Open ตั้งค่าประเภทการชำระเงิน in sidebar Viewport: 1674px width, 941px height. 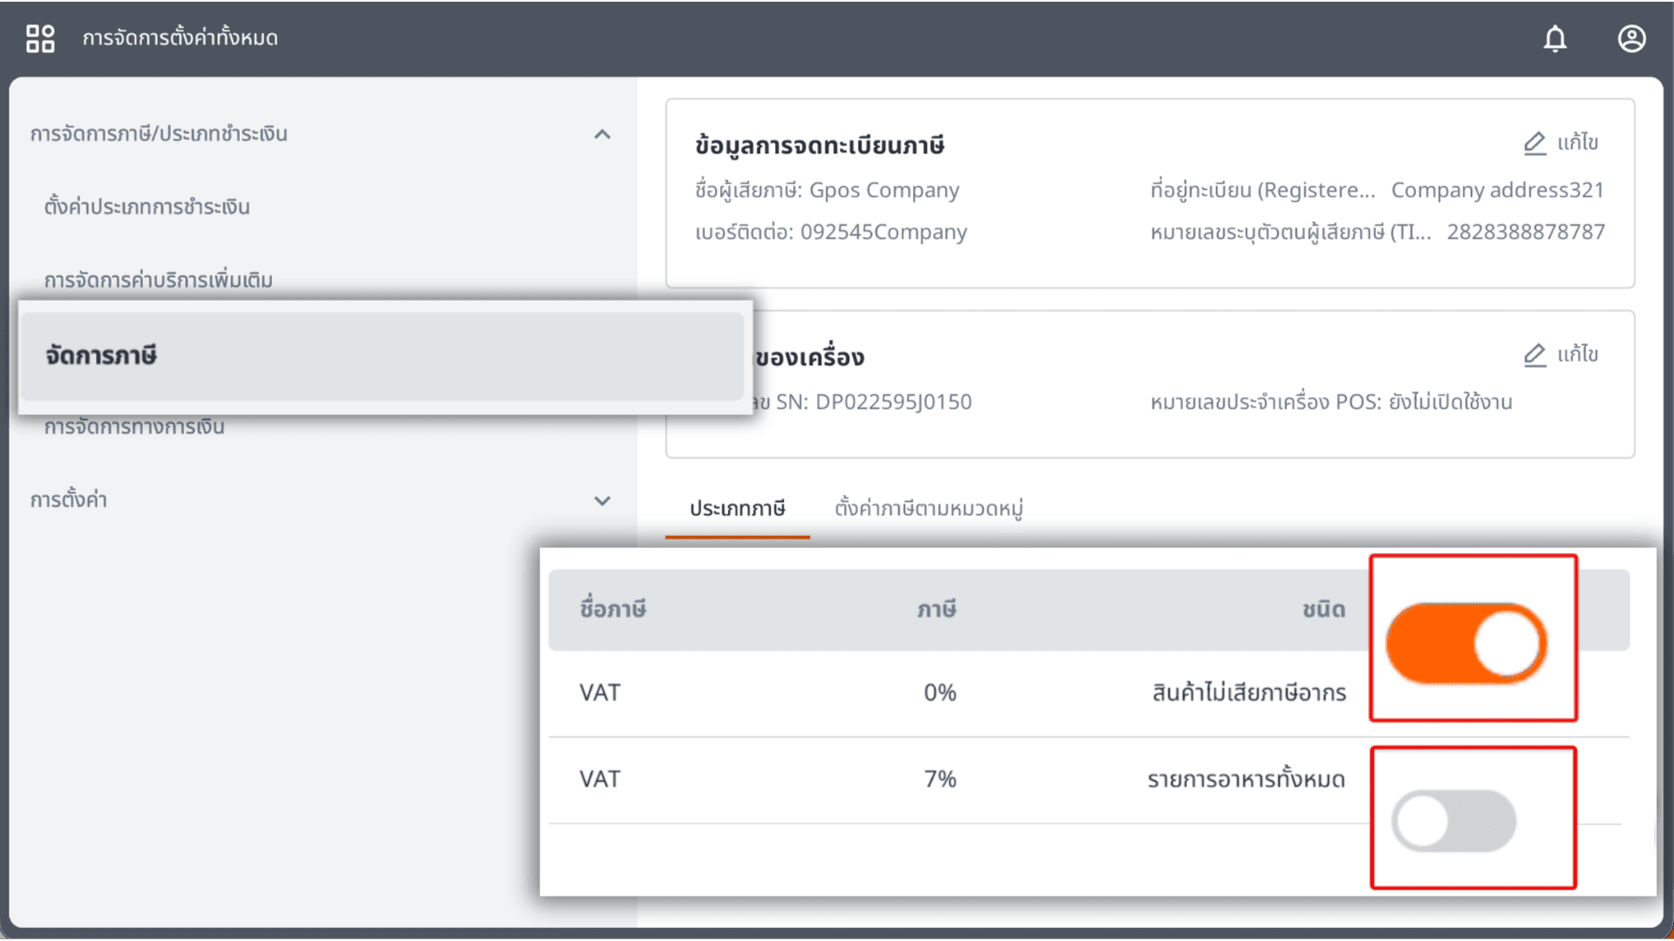[x=146, y=207]
